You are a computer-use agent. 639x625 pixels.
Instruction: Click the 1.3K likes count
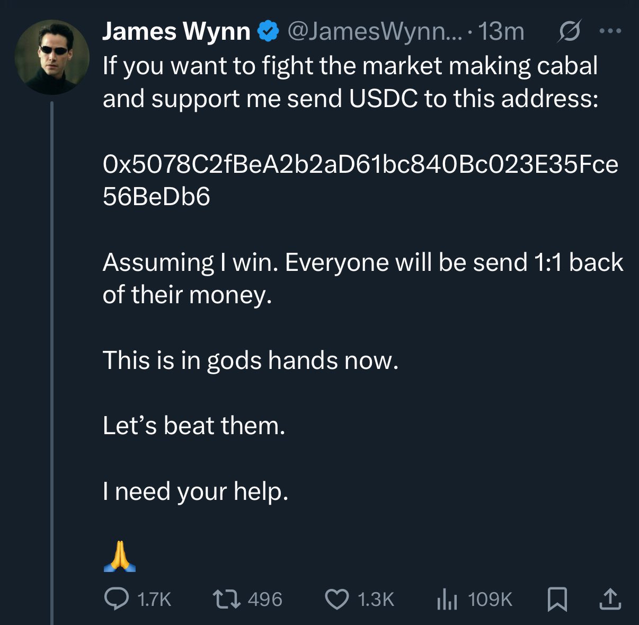[x=376, y=600]
